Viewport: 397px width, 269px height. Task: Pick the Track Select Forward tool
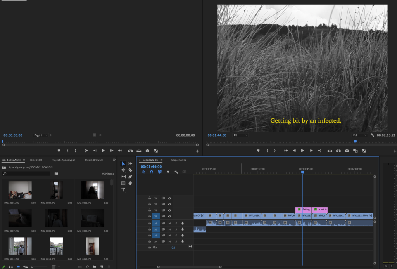130,163
